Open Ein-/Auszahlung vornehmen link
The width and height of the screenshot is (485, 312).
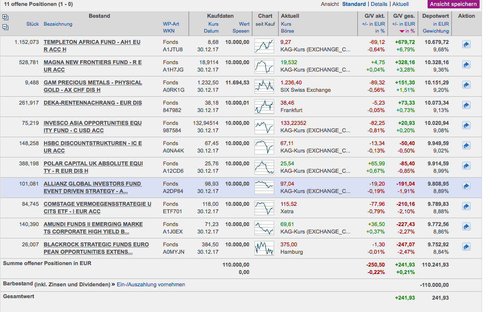coord(150,284)
